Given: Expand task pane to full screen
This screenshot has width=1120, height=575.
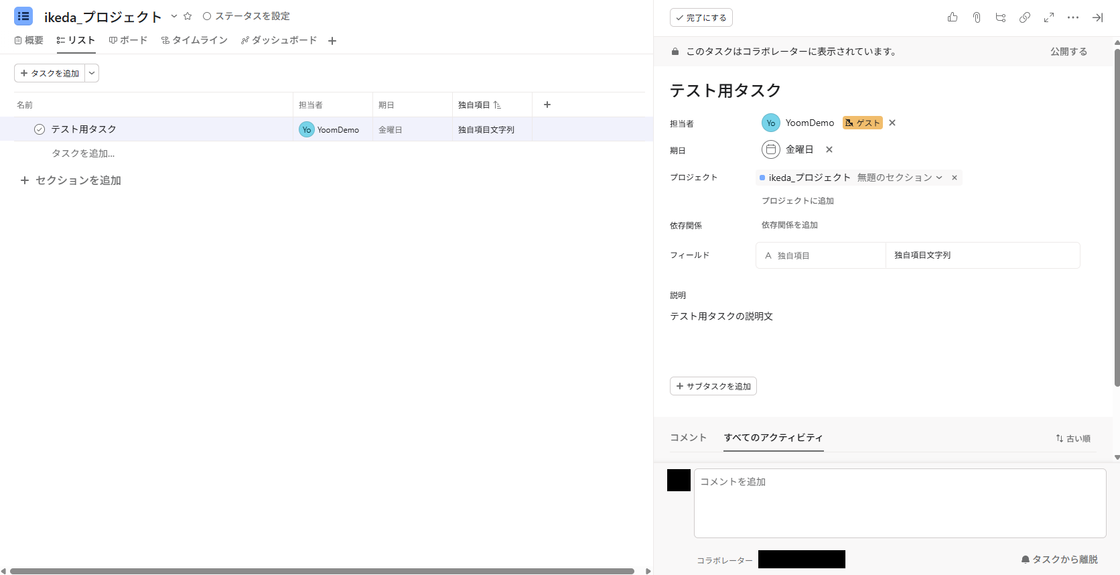Looking at the screenshot, I should [1049, 17].
